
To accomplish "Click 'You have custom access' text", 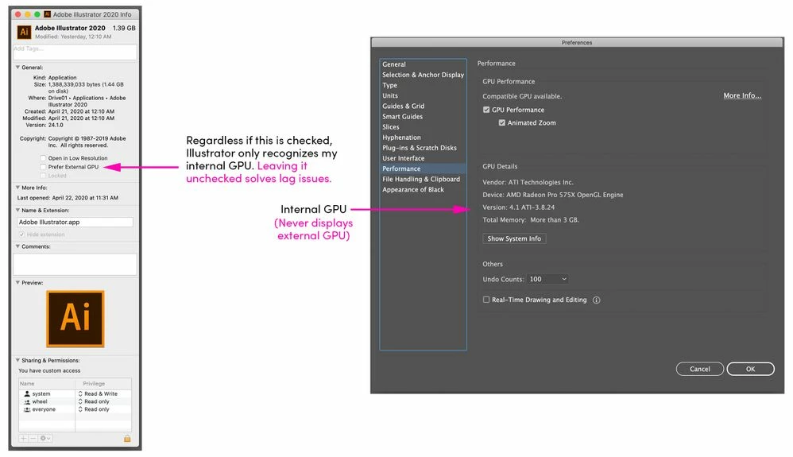I will [49, 371].
